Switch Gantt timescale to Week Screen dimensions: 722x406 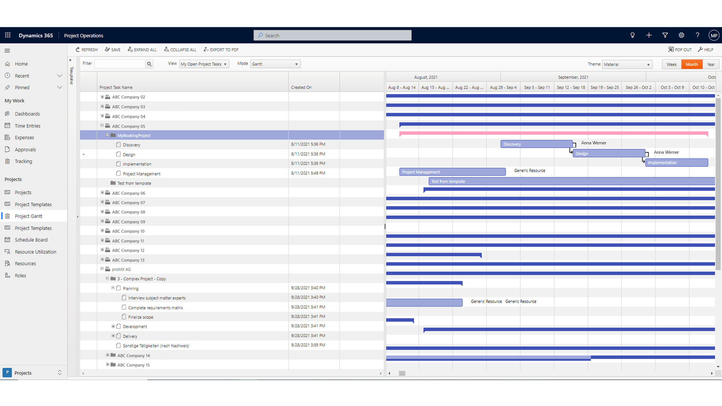tap(672, 64)
